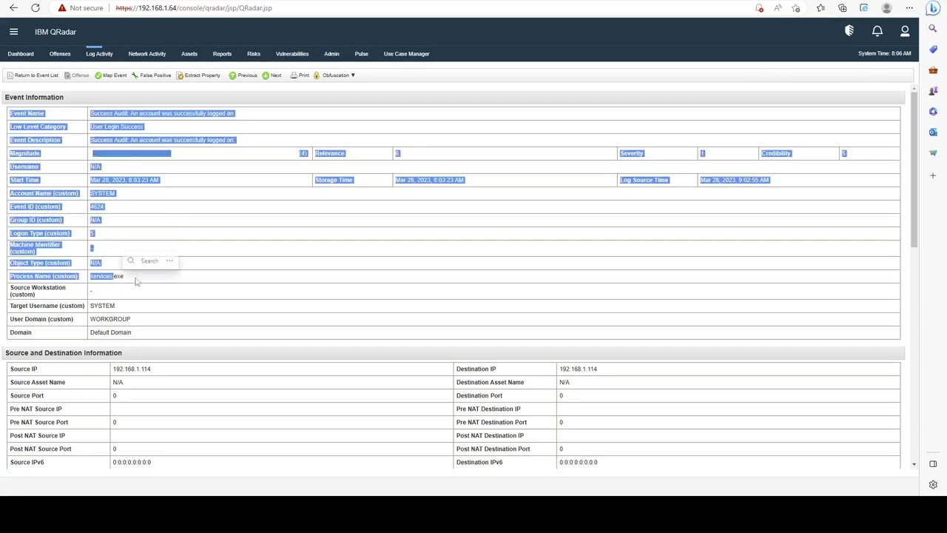The width and height of the screenshot is (947, 533).
Task: Click Extract Property in toolbar
Action: (x=198, y=76)
